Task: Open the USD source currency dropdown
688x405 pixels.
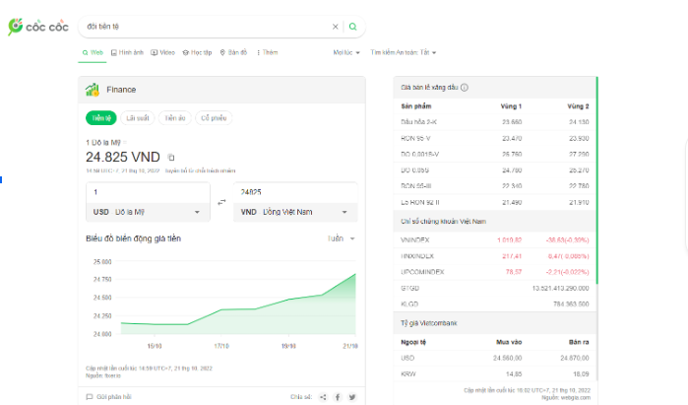Action: tap(147, 212)
